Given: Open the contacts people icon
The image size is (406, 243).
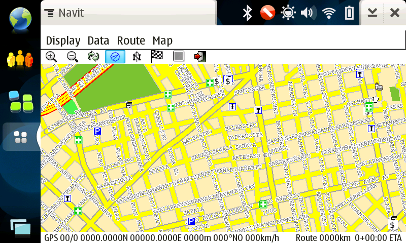Looking at the screenshot, I should [x=20, y=59].
